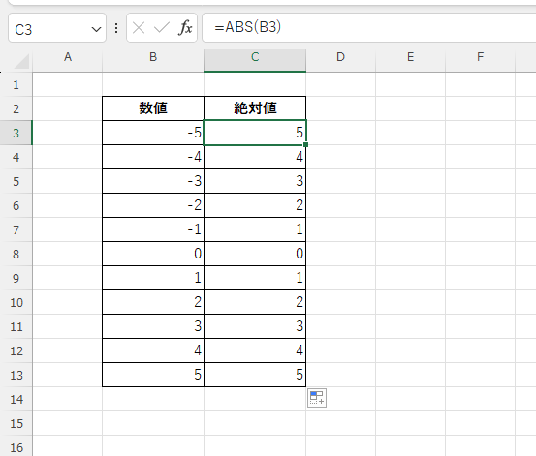
Task: Select cell B3 containing -5
Action: coord(153,133)
